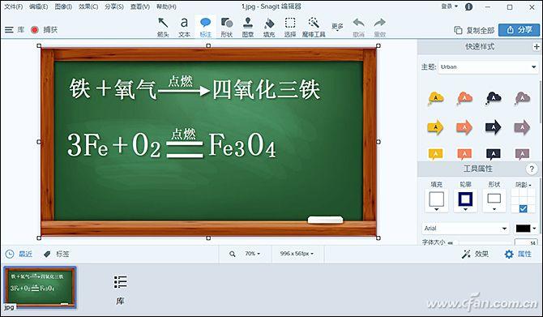Open the Image menu
The image size is (543, 317).
click(63, 6)
